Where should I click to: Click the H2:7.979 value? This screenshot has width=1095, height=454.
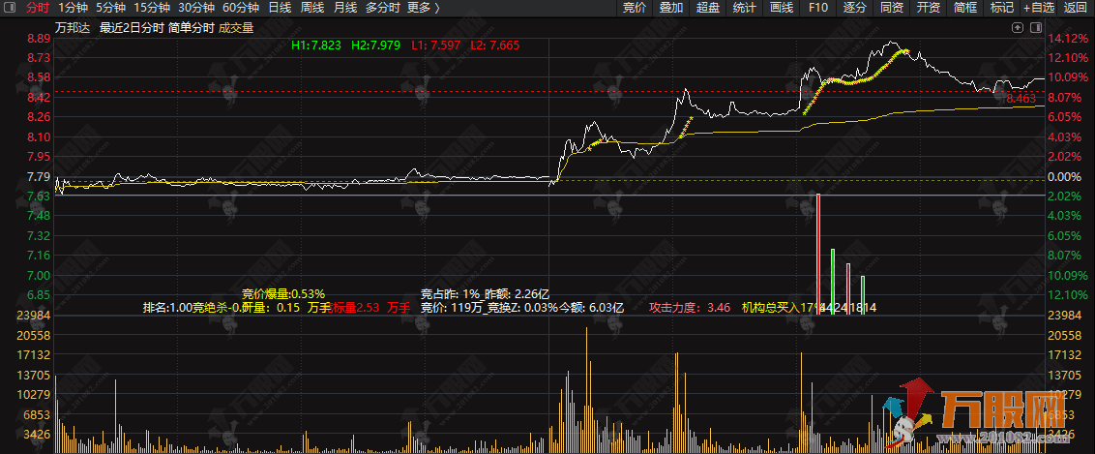375,45
